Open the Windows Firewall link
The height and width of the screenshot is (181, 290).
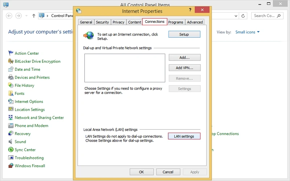tap(30, 166)
